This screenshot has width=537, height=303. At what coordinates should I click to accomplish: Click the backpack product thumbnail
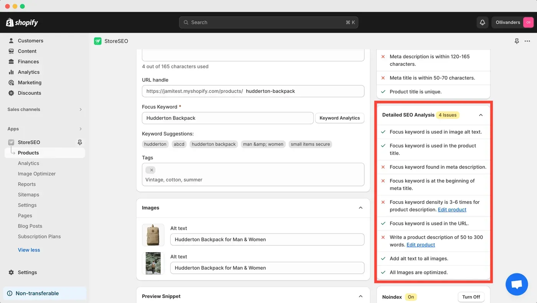coord(153,235)
